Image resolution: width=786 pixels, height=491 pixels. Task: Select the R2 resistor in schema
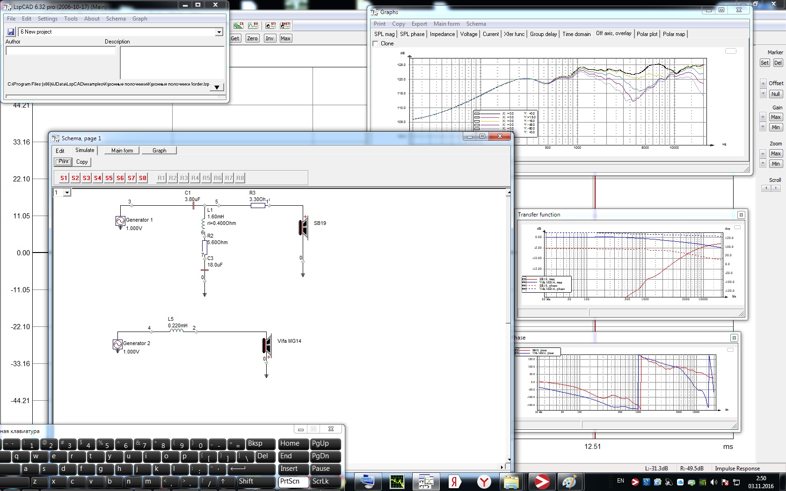pos(204,246)
